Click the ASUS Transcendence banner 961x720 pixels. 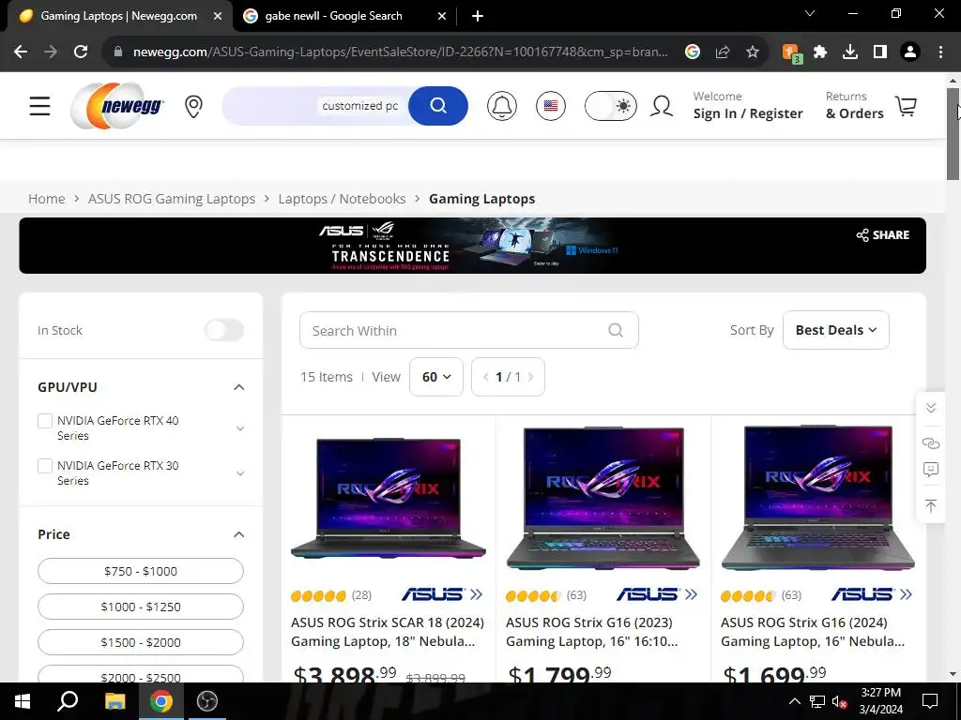pos(473,246)
